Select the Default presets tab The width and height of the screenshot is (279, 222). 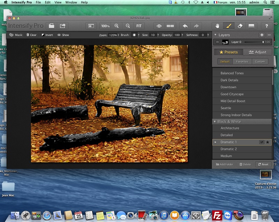(x=225, y=61)
